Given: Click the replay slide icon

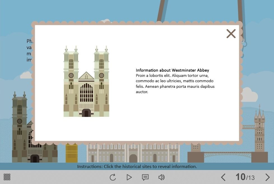Looking at the screenshot, I should coord(113,177).
